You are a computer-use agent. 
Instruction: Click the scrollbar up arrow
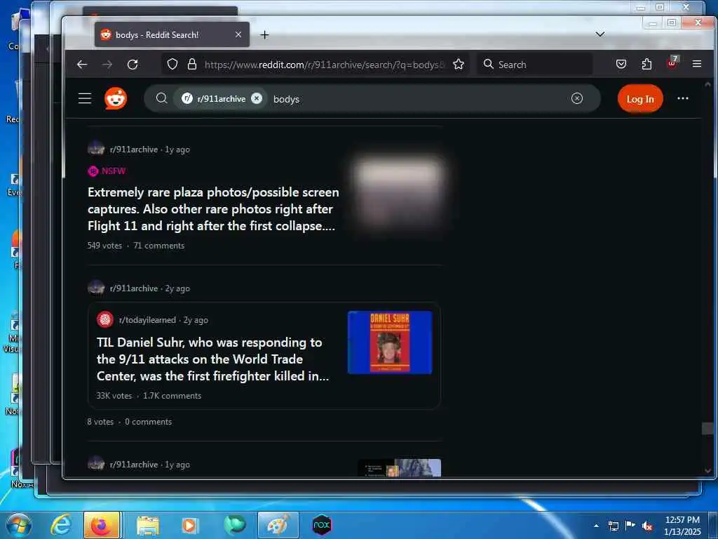tap(708, 85)
